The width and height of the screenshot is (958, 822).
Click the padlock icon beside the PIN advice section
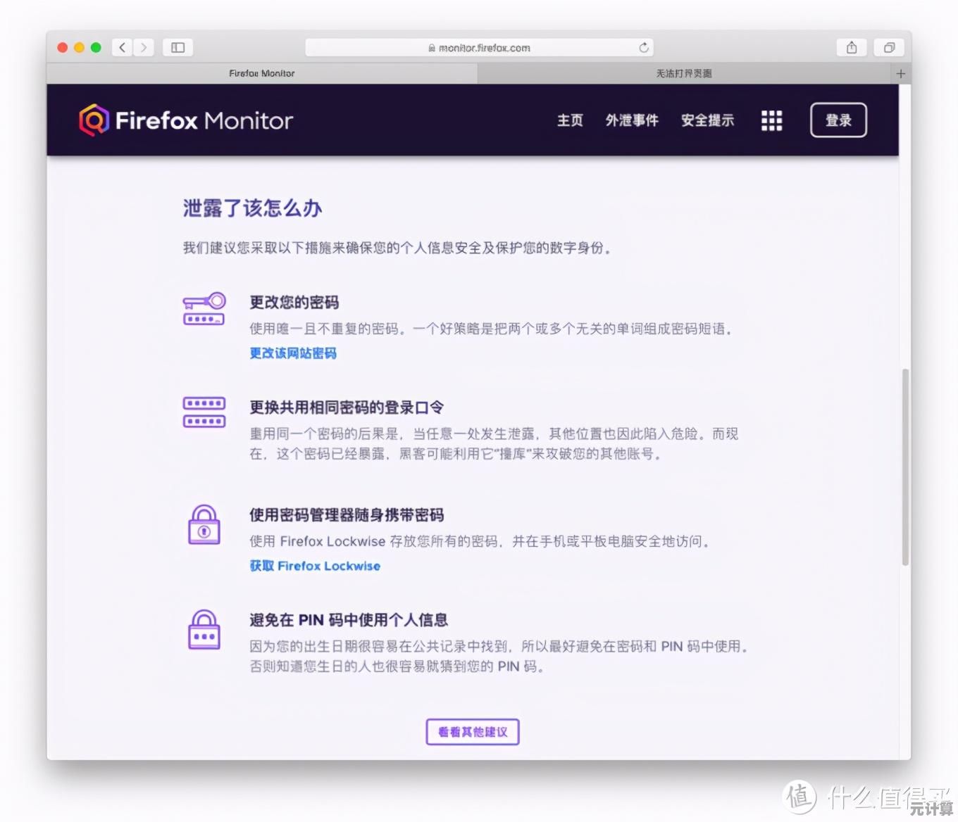204,631
